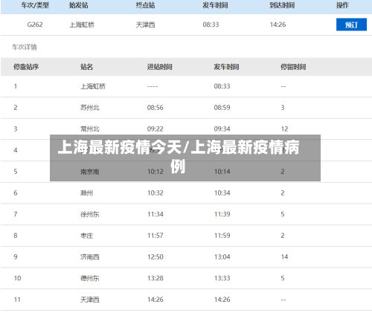Screen dimensions: 372x316
Task: Click stop sequence number 11
Action: coord(17,300)
